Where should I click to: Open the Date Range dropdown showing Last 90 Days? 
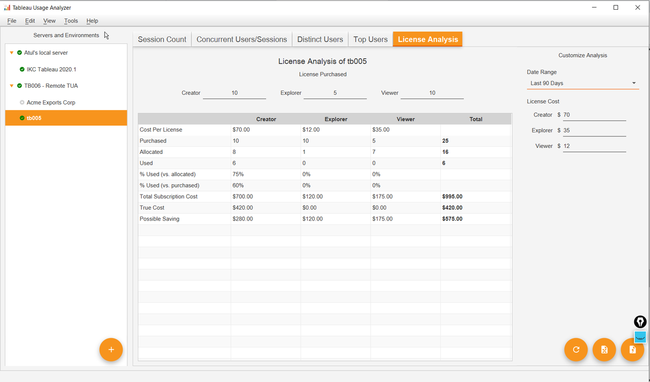(x=583, y=83)
